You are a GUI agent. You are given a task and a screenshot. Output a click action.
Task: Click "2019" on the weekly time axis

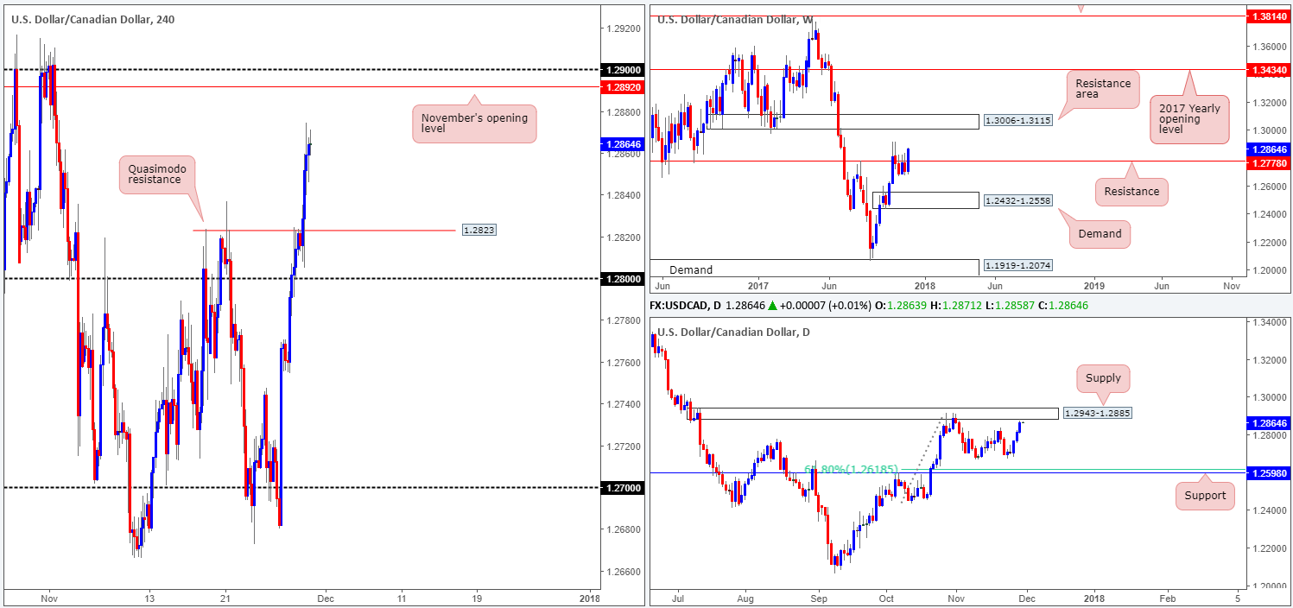coord(1093,285)
